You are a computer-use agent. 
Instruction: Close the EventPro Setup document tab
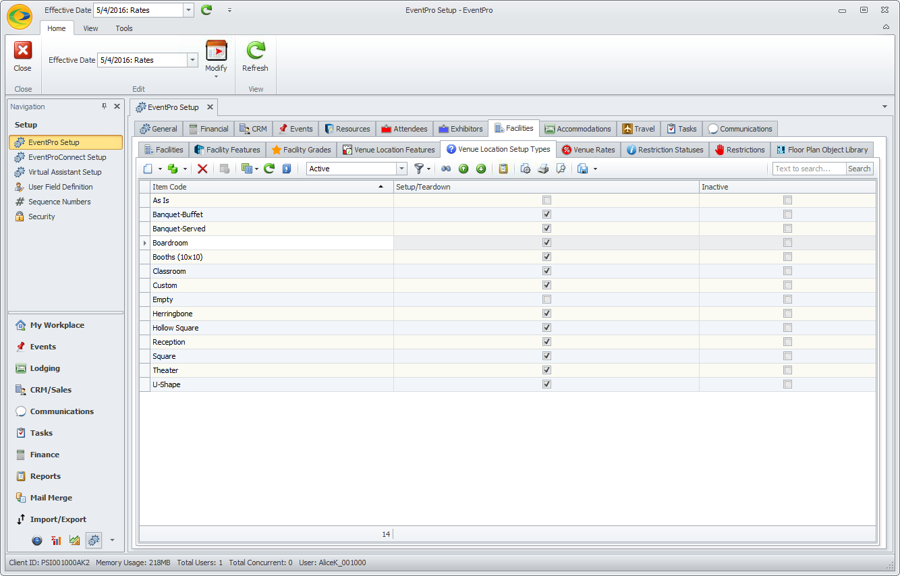pos(210,107)
